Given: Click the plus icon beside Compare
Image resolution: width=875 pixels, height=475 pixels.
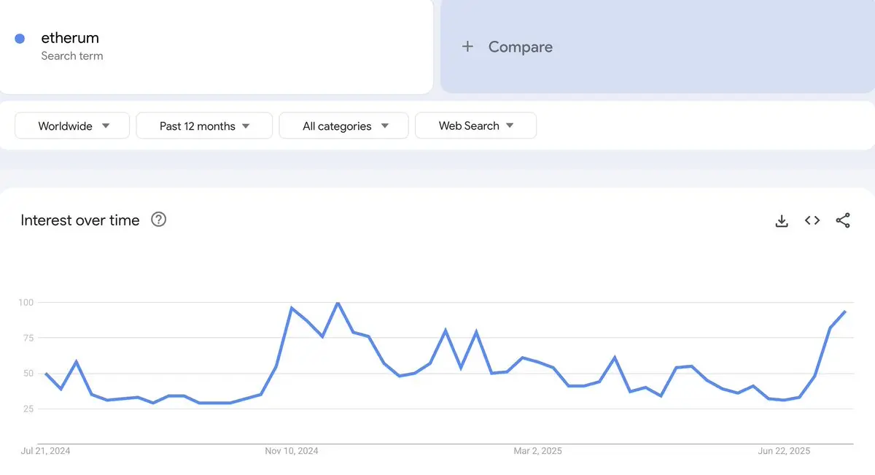Looking at the screenshot, I should (x=468, y=47).
